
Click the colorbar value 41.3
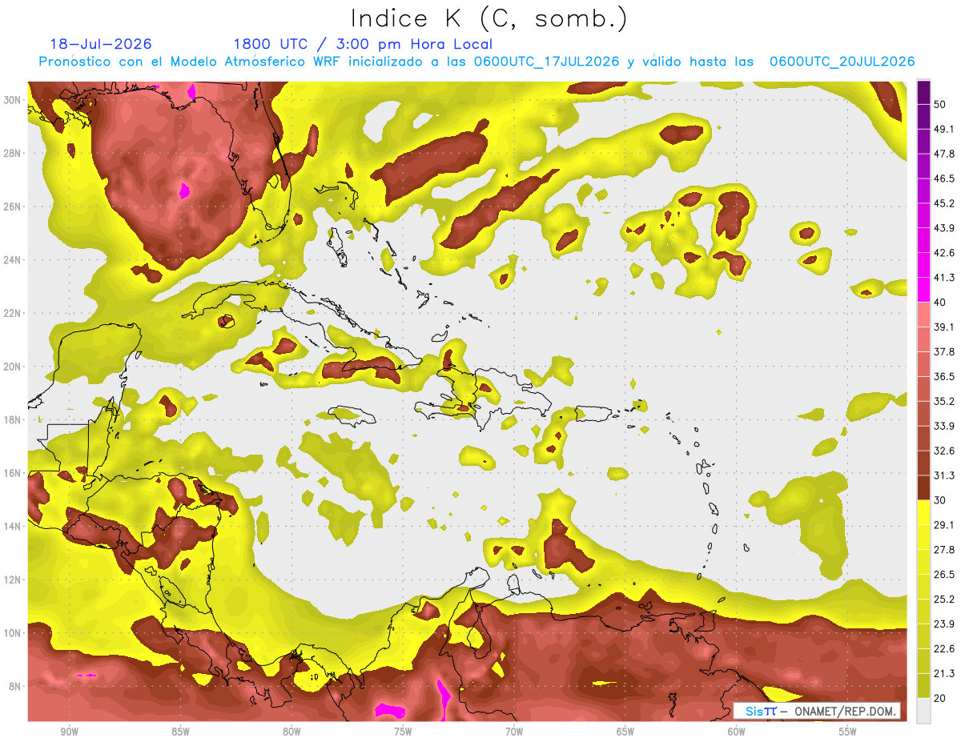[944, 278]
